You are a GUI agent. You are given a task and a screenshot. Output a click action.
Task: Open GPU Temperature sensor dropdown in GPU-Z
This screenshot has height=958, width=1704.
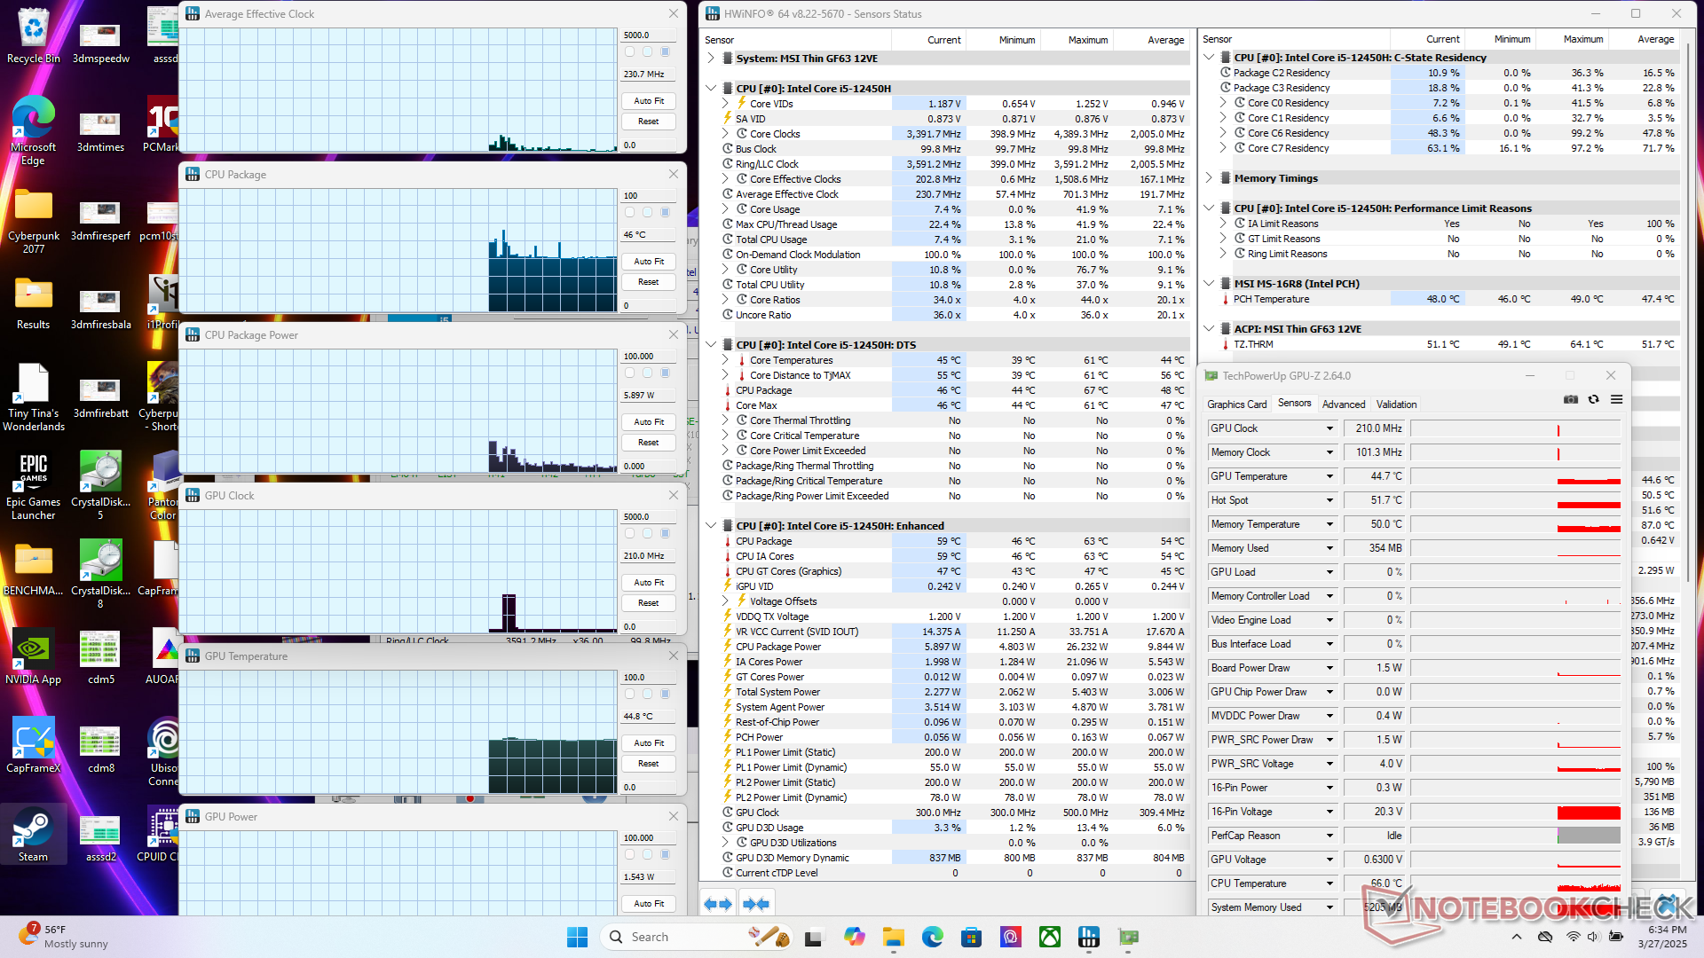coord(1329,476)
